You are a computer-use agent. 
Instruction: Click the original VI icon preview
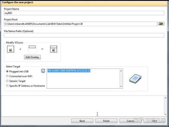[11, 49]
